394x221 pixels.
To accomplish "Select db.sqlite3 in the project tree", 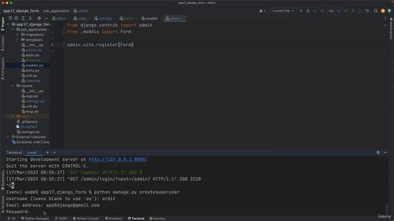I will [x=28, y=126].
